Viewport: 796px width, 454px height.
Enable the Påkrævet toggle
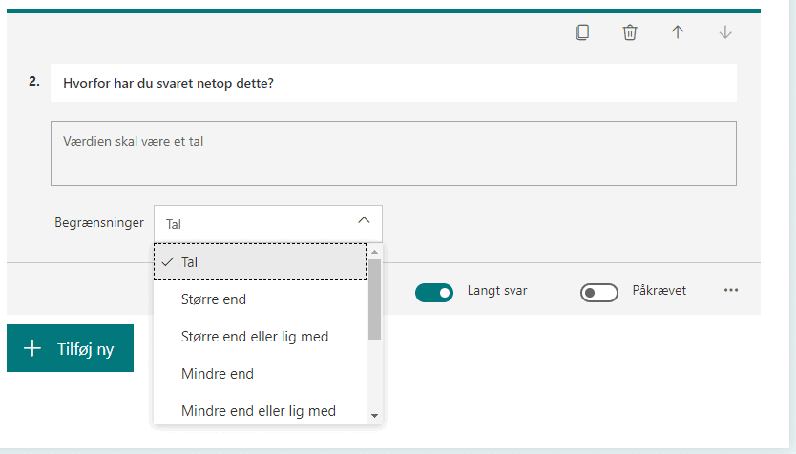(599, 292)
